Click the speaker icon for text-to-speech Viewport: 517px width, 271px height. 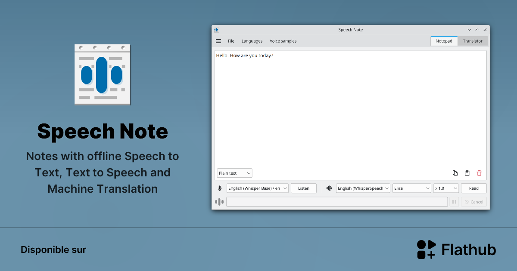tap(329, 188)
